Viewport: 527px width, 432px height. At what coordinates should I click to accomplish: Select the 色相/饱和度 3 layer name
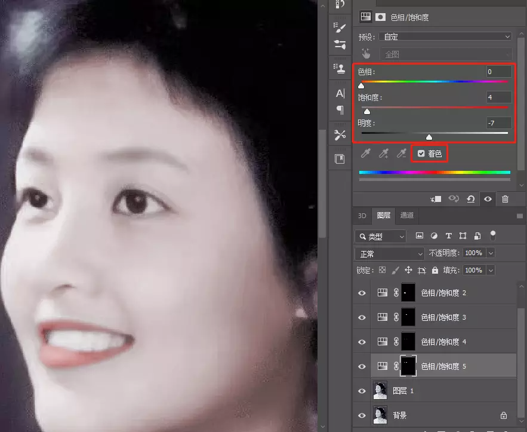tap(443, 318)
